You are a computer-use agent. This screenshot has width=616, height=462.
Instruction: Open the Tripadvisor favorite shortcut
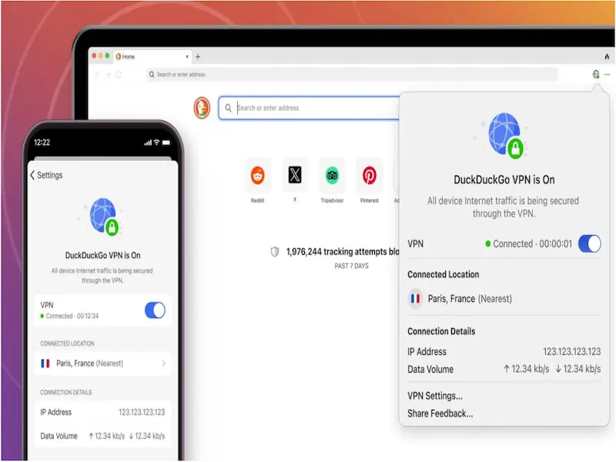tap(332, 176)
